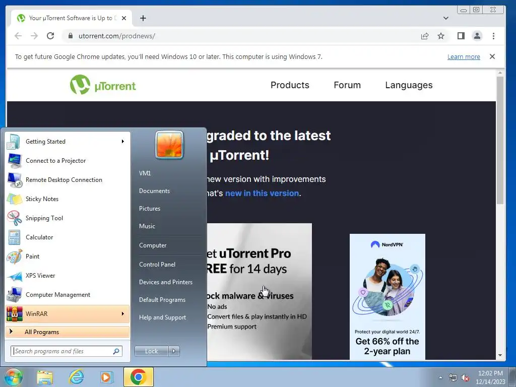
Task: Click the volume muted tray icon
Action: pyautogui.click(x=465, y=378)
